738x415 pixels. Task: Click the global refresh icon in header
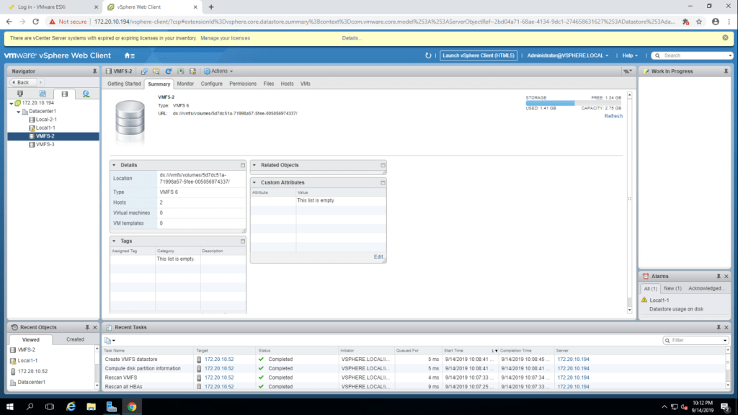(429, 55)
